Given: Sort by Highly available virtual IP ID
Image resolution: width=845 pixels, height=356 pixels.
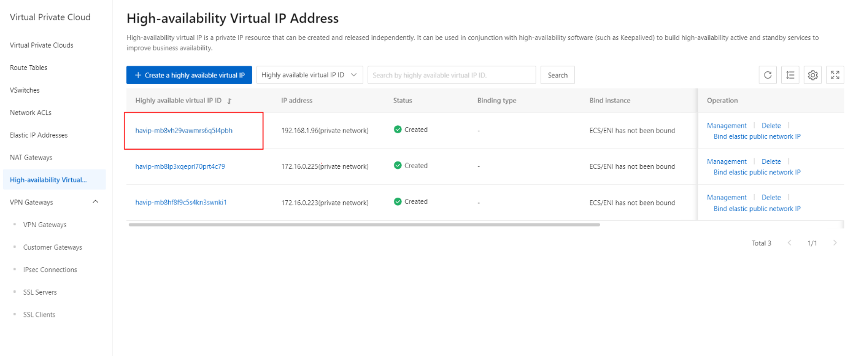Looking at the screenshot, I should click(x=230, y=101).
